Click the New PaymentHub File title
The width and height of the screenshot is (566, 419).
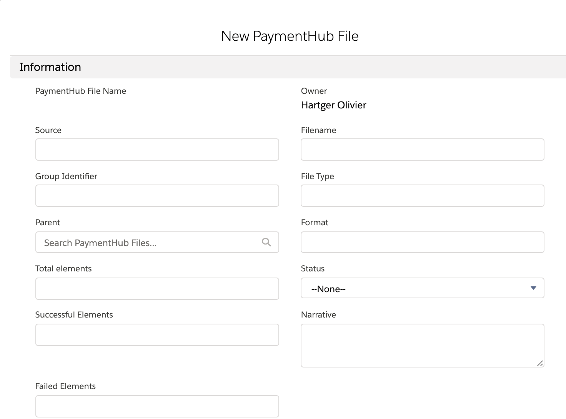[x=290, y=36]
